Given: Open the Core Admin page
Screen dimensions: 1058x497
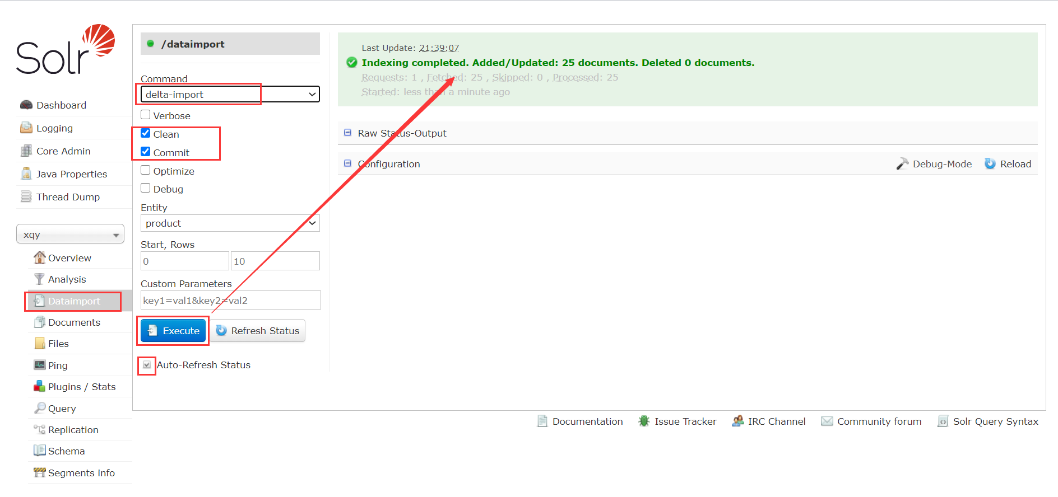Looking at the screenshot, I should pos(63,151).
